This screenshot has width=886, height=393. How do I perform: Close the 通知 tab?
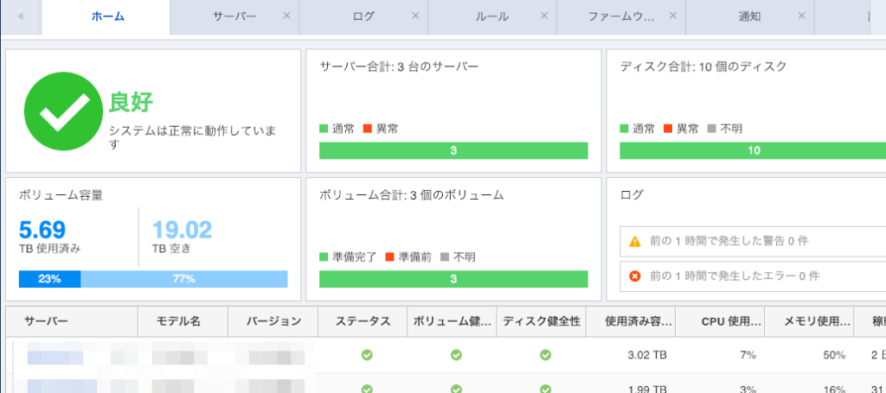(801, 16)
